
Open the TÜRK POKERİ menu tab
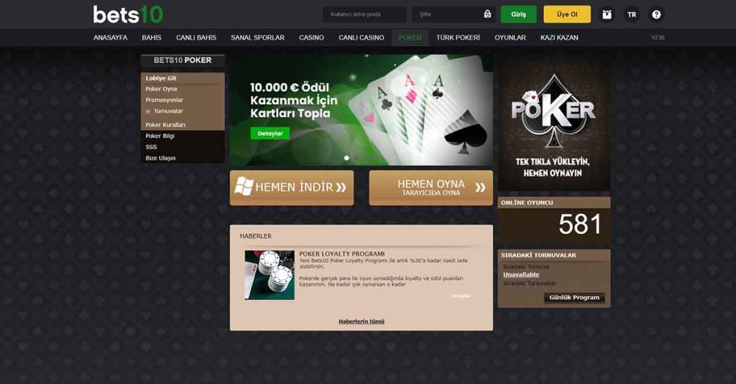point(458,37)
